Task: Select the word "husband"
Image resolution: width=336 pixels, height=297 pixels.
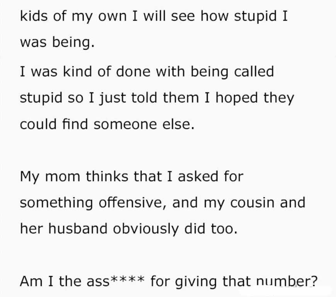Action: pyautogui.click(x=78, y=228)
